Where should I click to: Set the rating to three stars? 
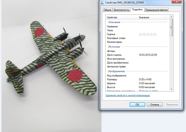[148, 34]
